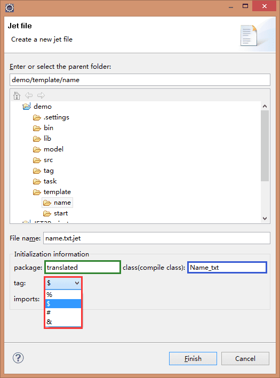Choose the % option in tag list
The height and width of the screenshot is (378, 280).
(x=63, y=295)
